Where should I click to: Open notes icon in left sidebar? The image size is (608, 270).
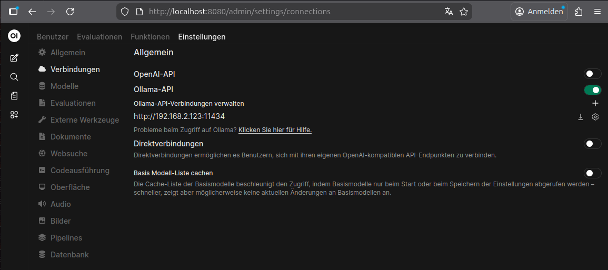(x=14, y=96)
